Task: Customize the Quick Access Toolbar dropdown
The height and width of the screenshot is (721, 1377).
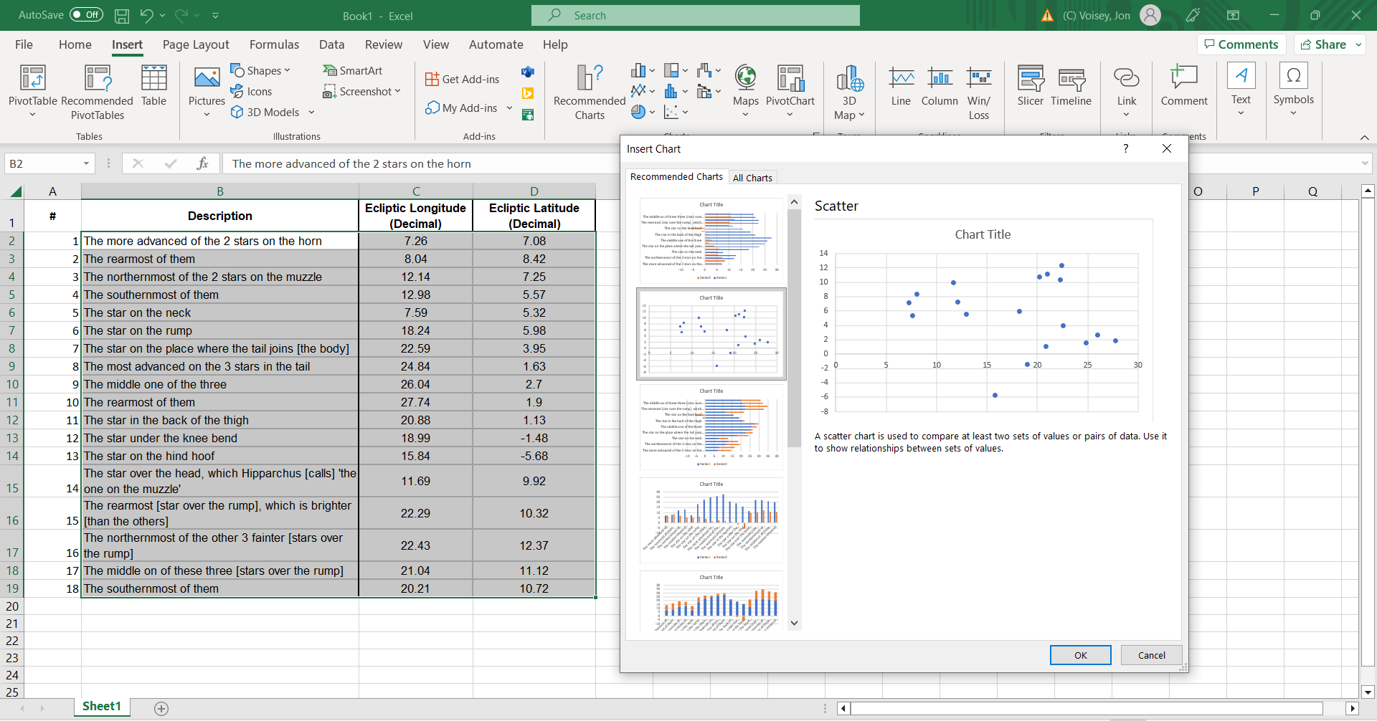Action: (215, 15)
